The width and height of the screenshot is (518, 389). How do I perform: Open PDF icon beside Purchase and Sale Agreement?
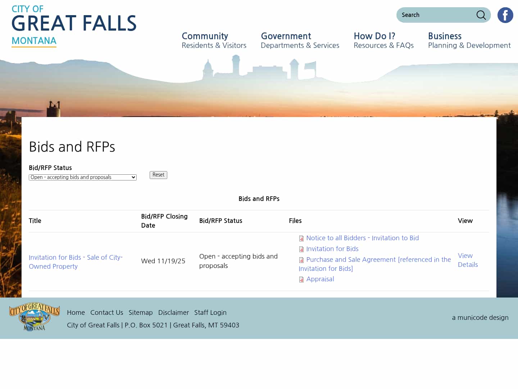(x=301, y=260)
